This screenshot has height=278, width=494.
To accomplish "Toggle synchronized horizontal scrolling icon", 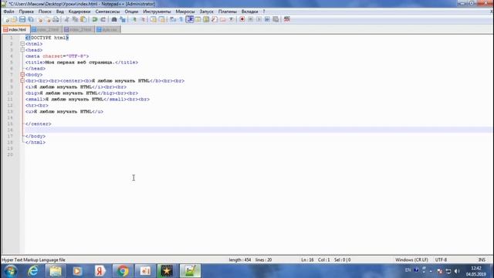I will point(161,19).
